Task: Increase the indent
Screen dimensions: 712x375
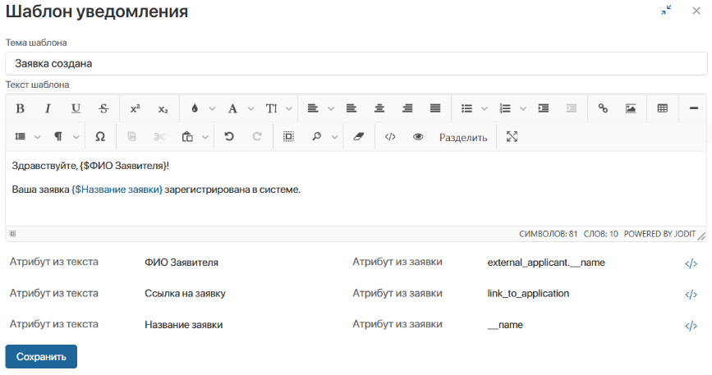Action: pyautogui.click(x=544, y=109)
